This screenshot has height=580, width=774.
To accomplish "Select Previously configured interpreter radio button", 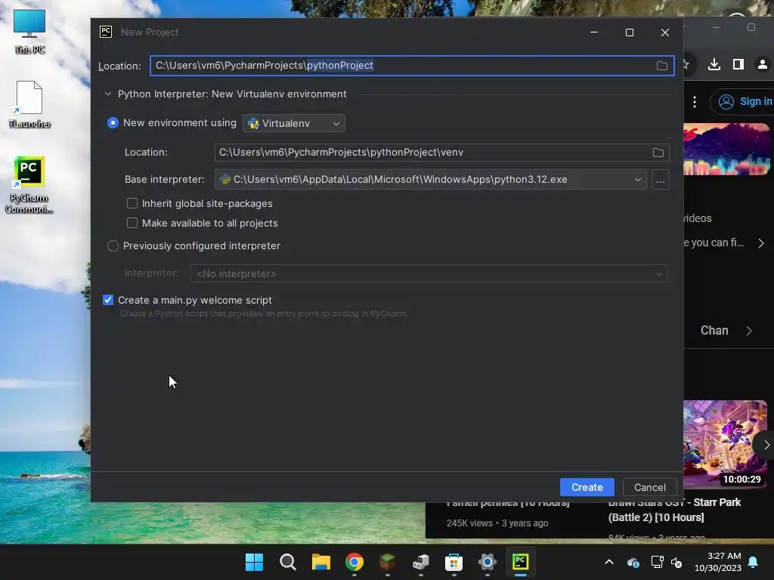I will click(x=113, y=245).
